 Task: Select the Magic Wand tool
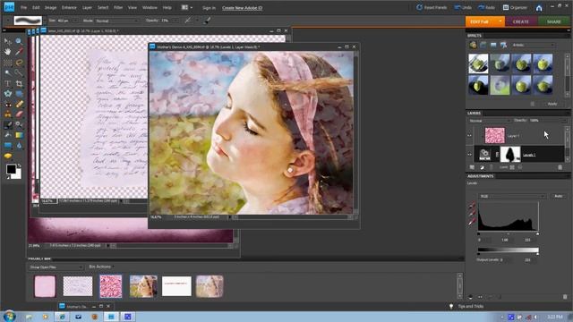tap(8, 73)
